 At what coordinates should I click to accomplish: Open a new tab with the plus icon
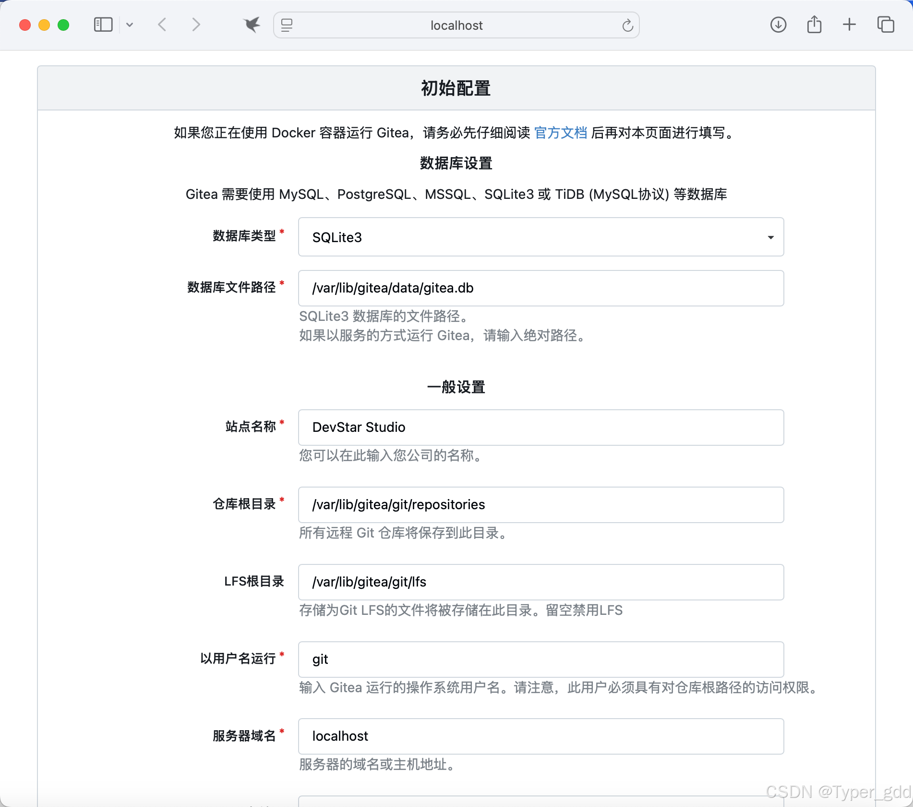coord(849,24)
